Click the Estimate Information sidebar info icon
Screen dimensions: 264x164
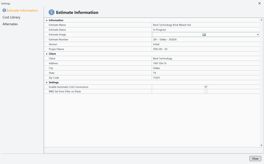click(4, 10)
